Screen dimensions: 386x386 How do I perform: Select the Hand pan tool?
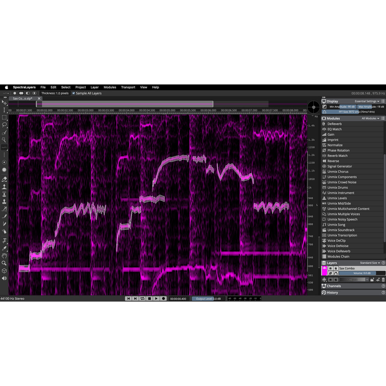pos(4,255)
